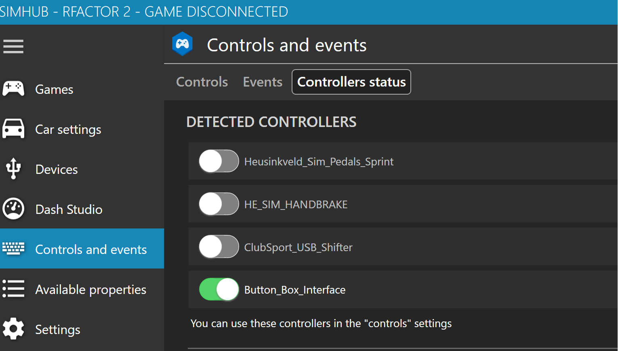Click blue gamepad hexagon header icon

point(182,44)
